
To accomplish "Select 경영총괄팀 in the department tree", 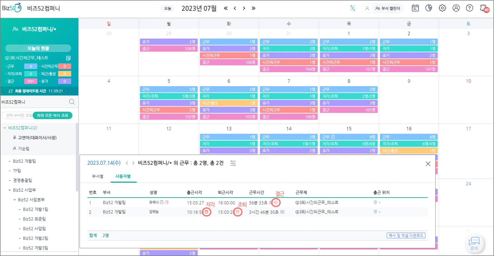I will click(x=22, y=180).
